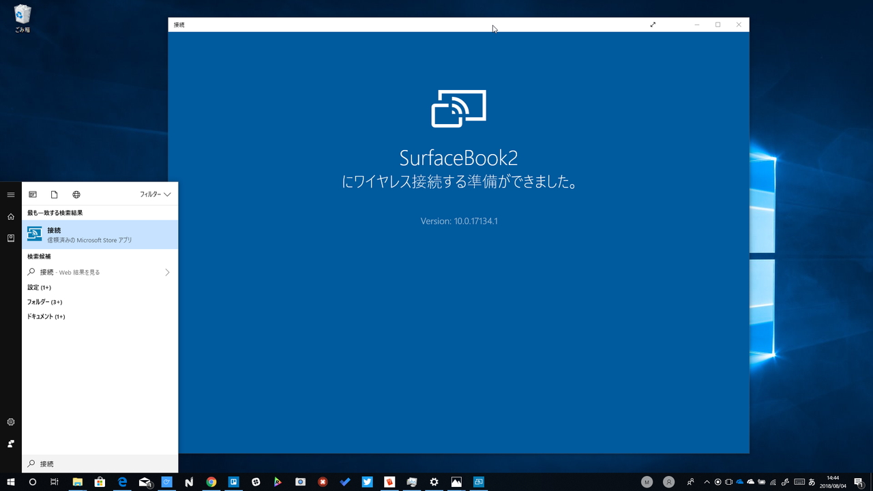Open the blue OneDrive tray icon
The width and height of the screenshot is (873, 491).
pos(739,482)
